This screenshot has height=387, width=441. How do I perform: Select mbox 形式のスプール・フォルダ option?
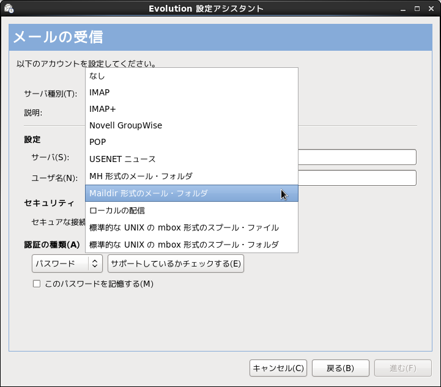coord(191,245)
